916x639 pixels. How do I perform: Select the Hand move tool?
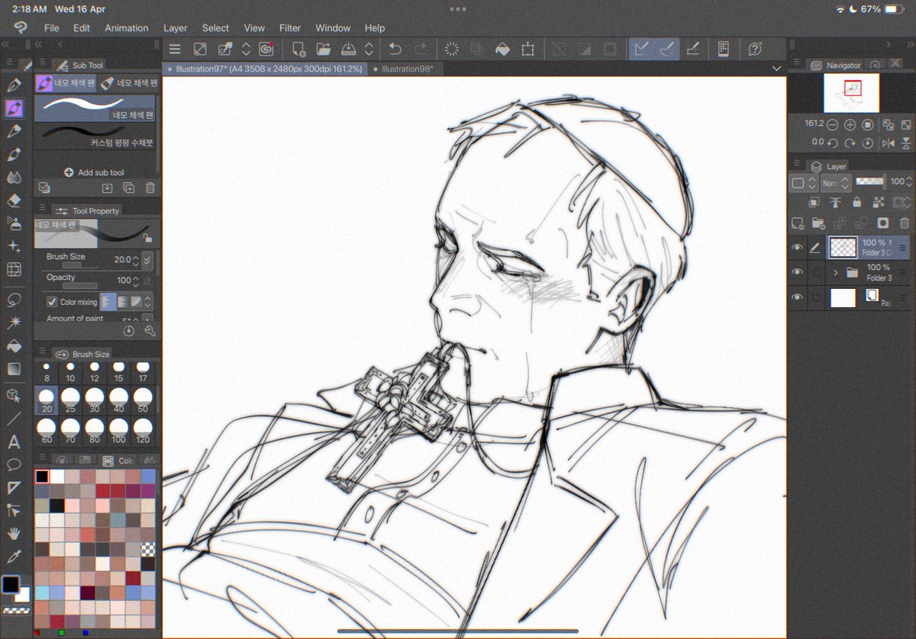point(14,533)
